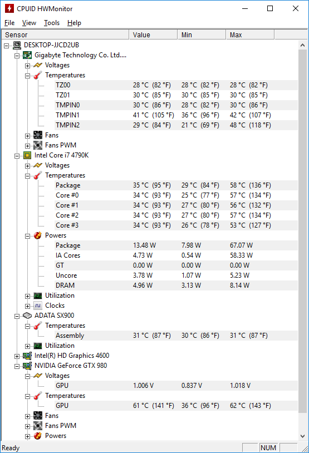Collapse the Gigabyte Temperatures node
Viewport: 309px width, 453px height.
[27, 76]
